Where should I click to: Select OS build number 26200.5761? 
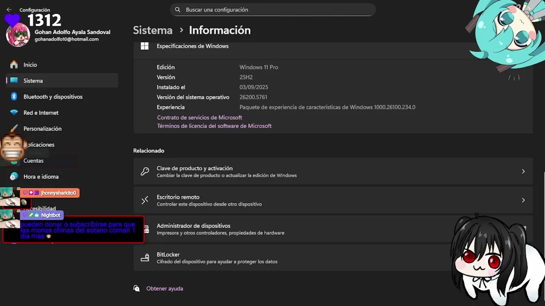click(253, 97)
